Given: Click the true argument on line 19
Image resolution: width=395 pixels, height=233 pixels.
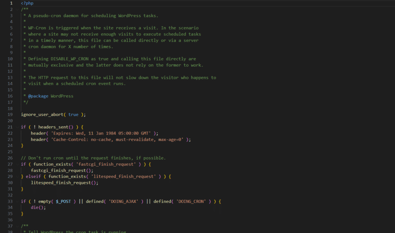Looking at the screenshot, I should (x=73, y=114).
